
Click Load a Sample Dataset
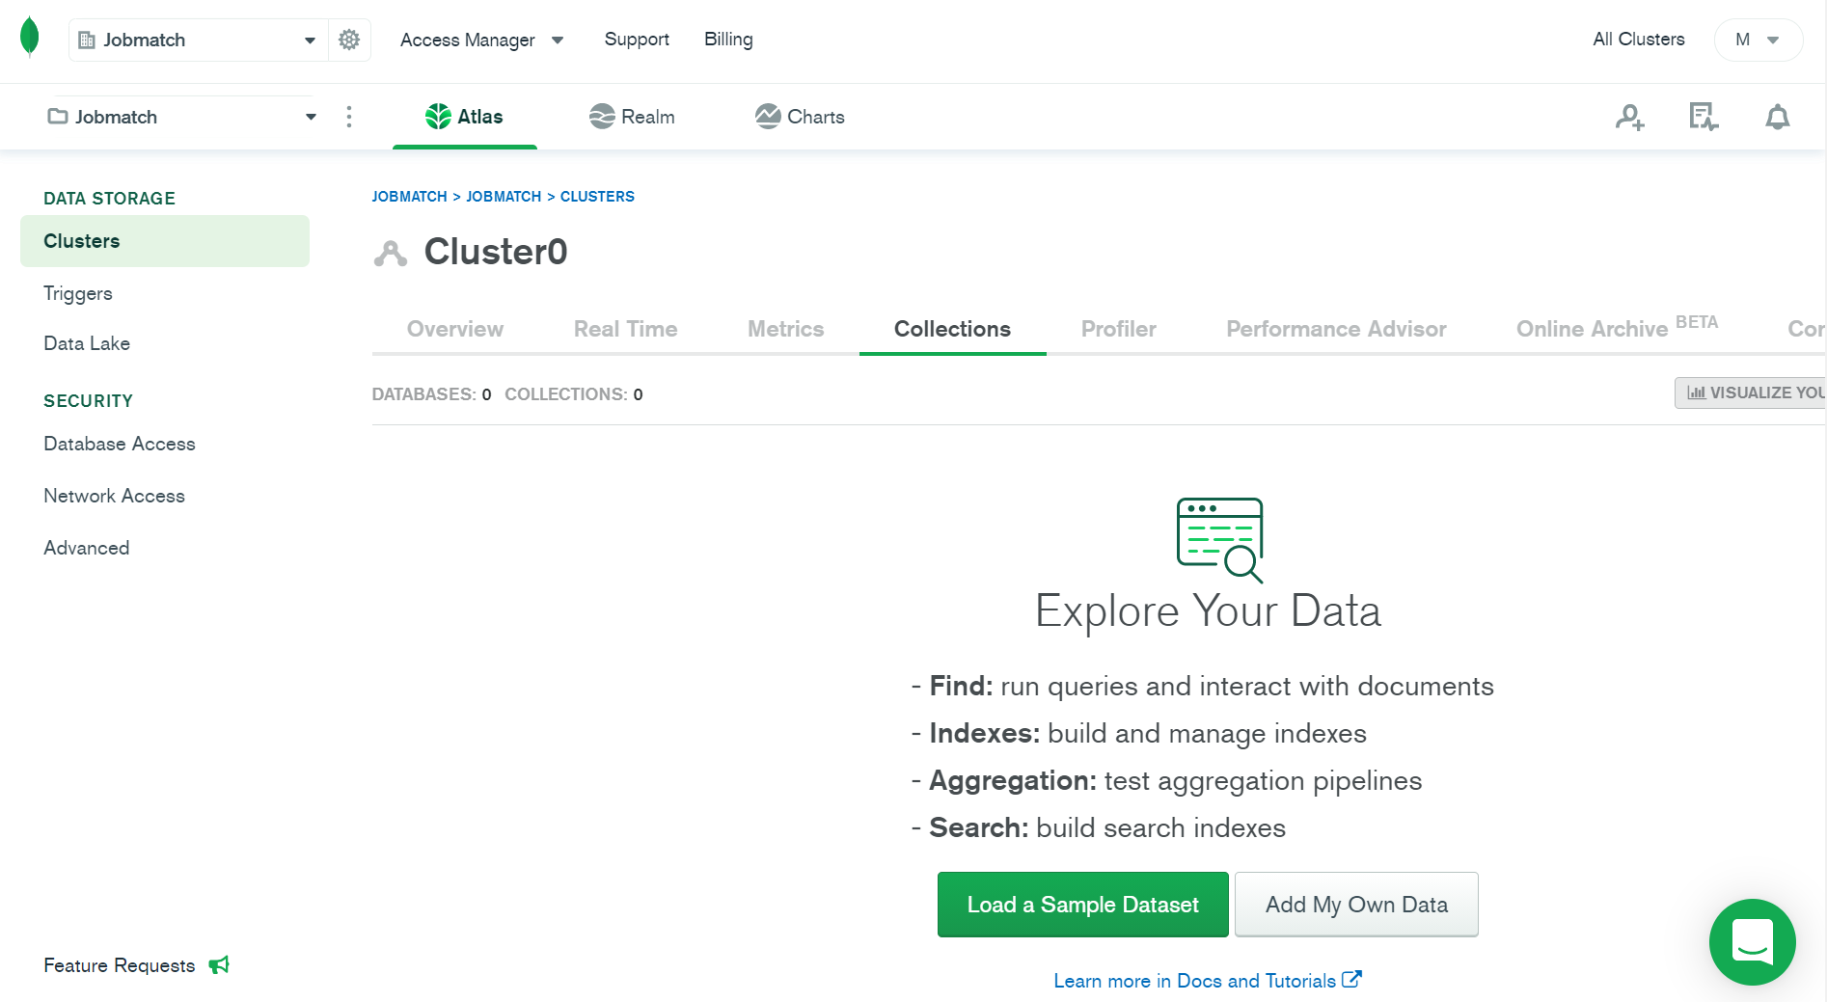coord(1083,905)
